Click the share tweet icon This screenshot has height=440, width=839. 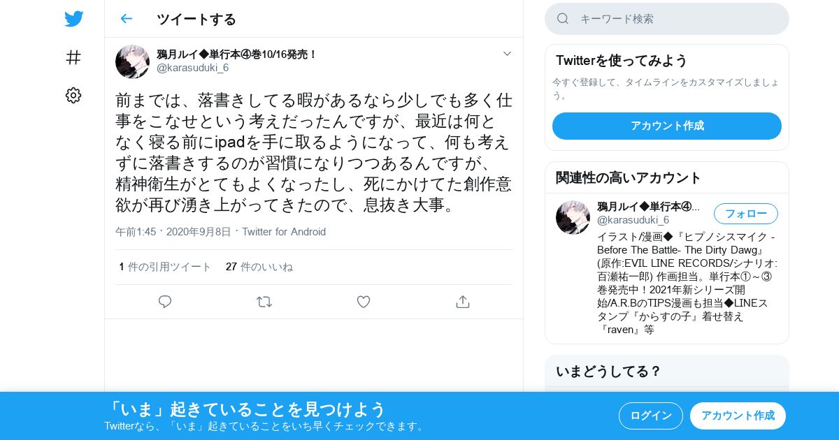coord(462,302)
